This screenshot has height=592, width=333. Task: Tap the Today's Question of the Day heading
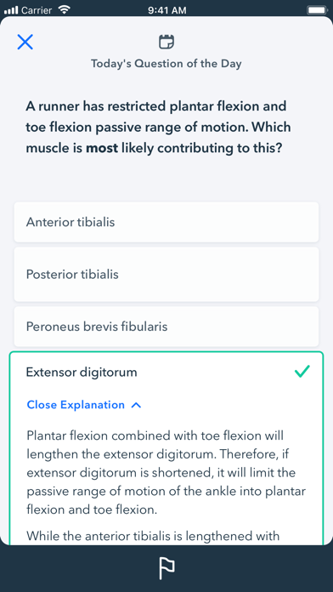point(166,64)
